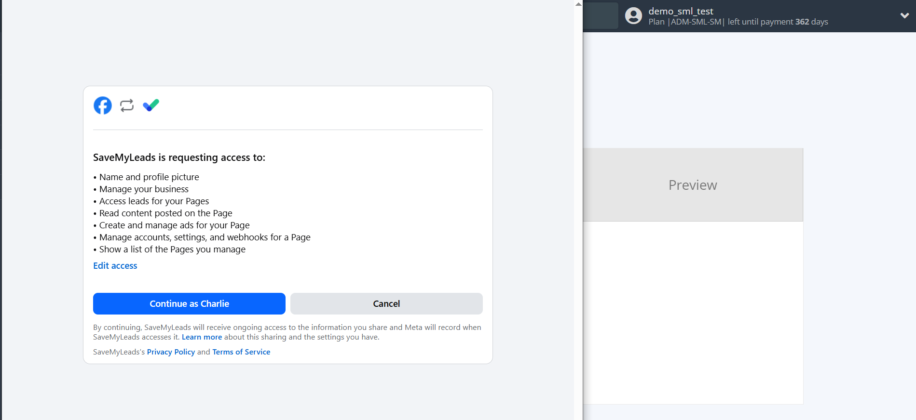The width and height of the screenshot is (916, 420).
Task: Click the scrollbar up arrow
Action: [578, 4]
